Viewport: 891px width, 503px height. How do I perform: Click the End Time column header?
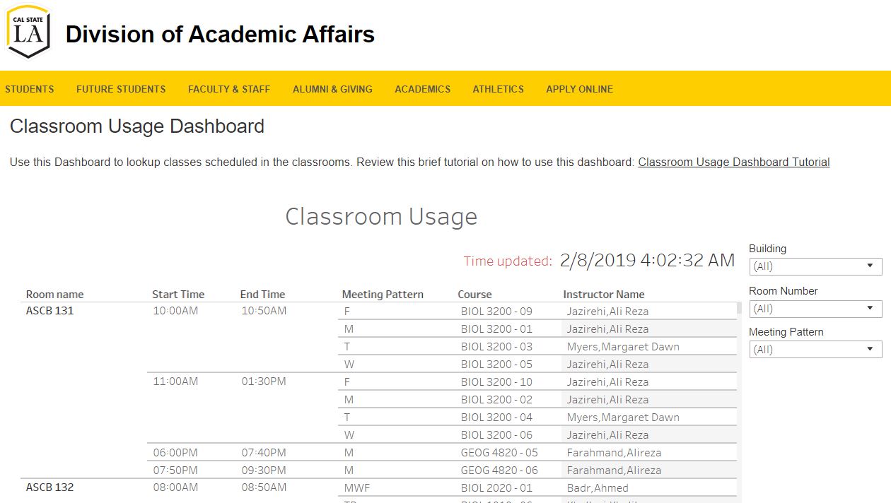[262, 295]
